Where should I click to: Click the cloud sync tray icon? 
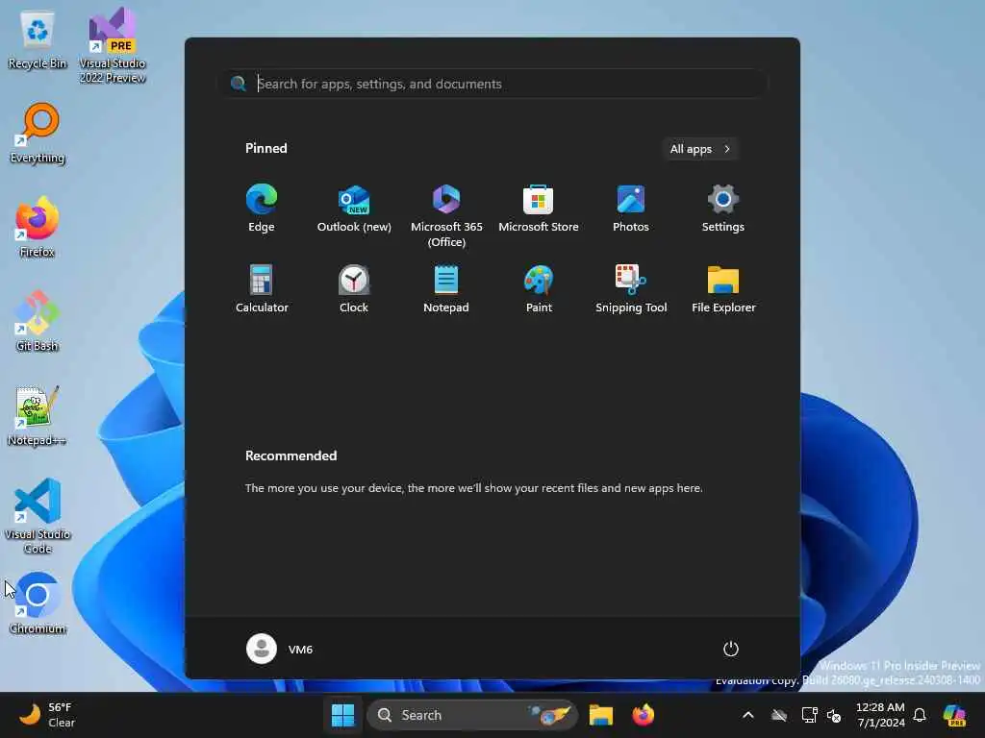[779, 715]
